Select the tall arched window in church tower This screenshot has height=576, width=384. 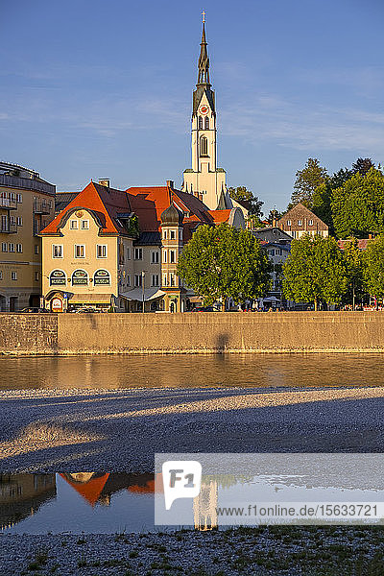pos(204,146)
